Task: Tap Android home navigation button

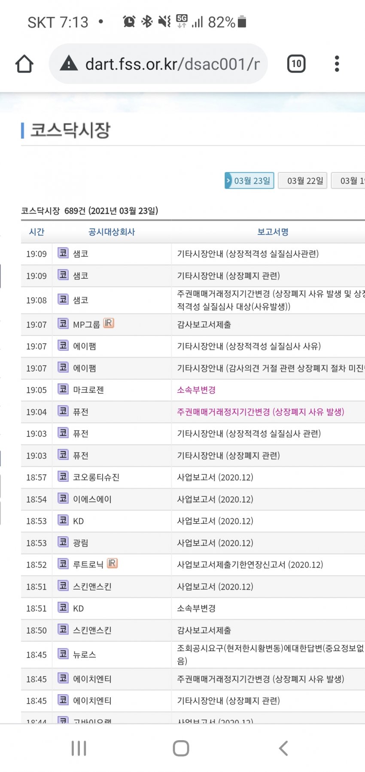Action: [181, 748]
